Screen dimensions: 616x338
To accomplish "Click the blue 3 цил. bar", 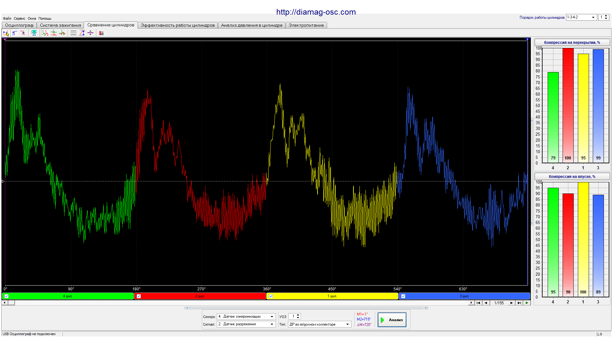I will pyautogui.click(x=464, y=296).
